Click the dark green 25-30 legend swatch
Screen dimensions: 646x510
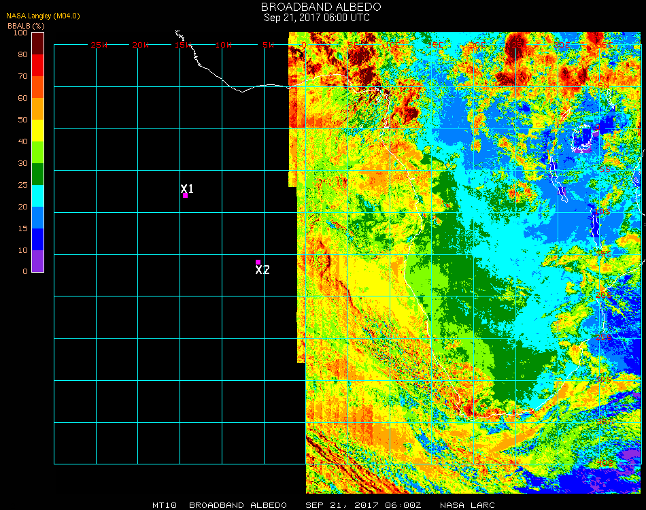38,174
